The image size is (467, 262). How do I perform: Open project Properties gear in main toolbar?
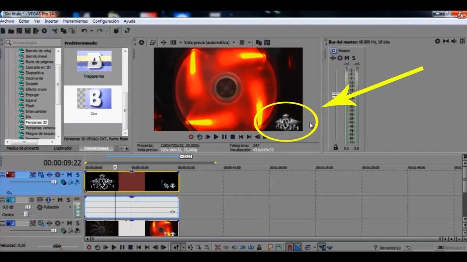click(44, 31)
